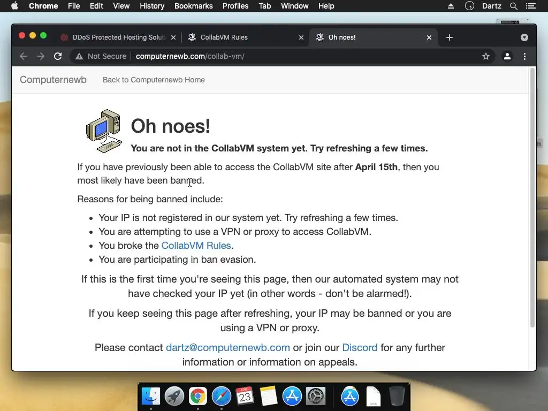Close the CollabVM Rules tab
The width and height of the screenshot is (548, 411).
point(301,37)
